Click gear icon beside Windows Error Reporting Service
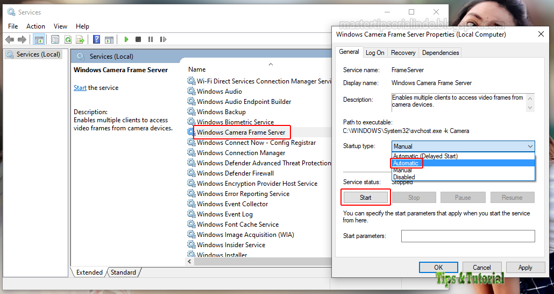 [191, 193]
